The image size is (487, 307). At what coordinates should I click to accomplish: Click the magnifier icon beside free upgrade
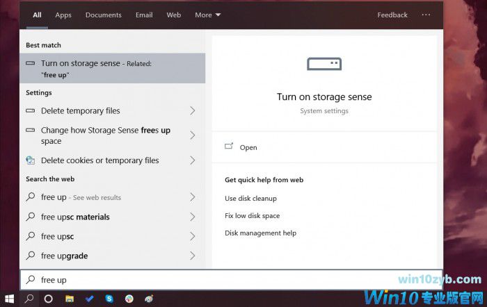[x=31, y=256]
